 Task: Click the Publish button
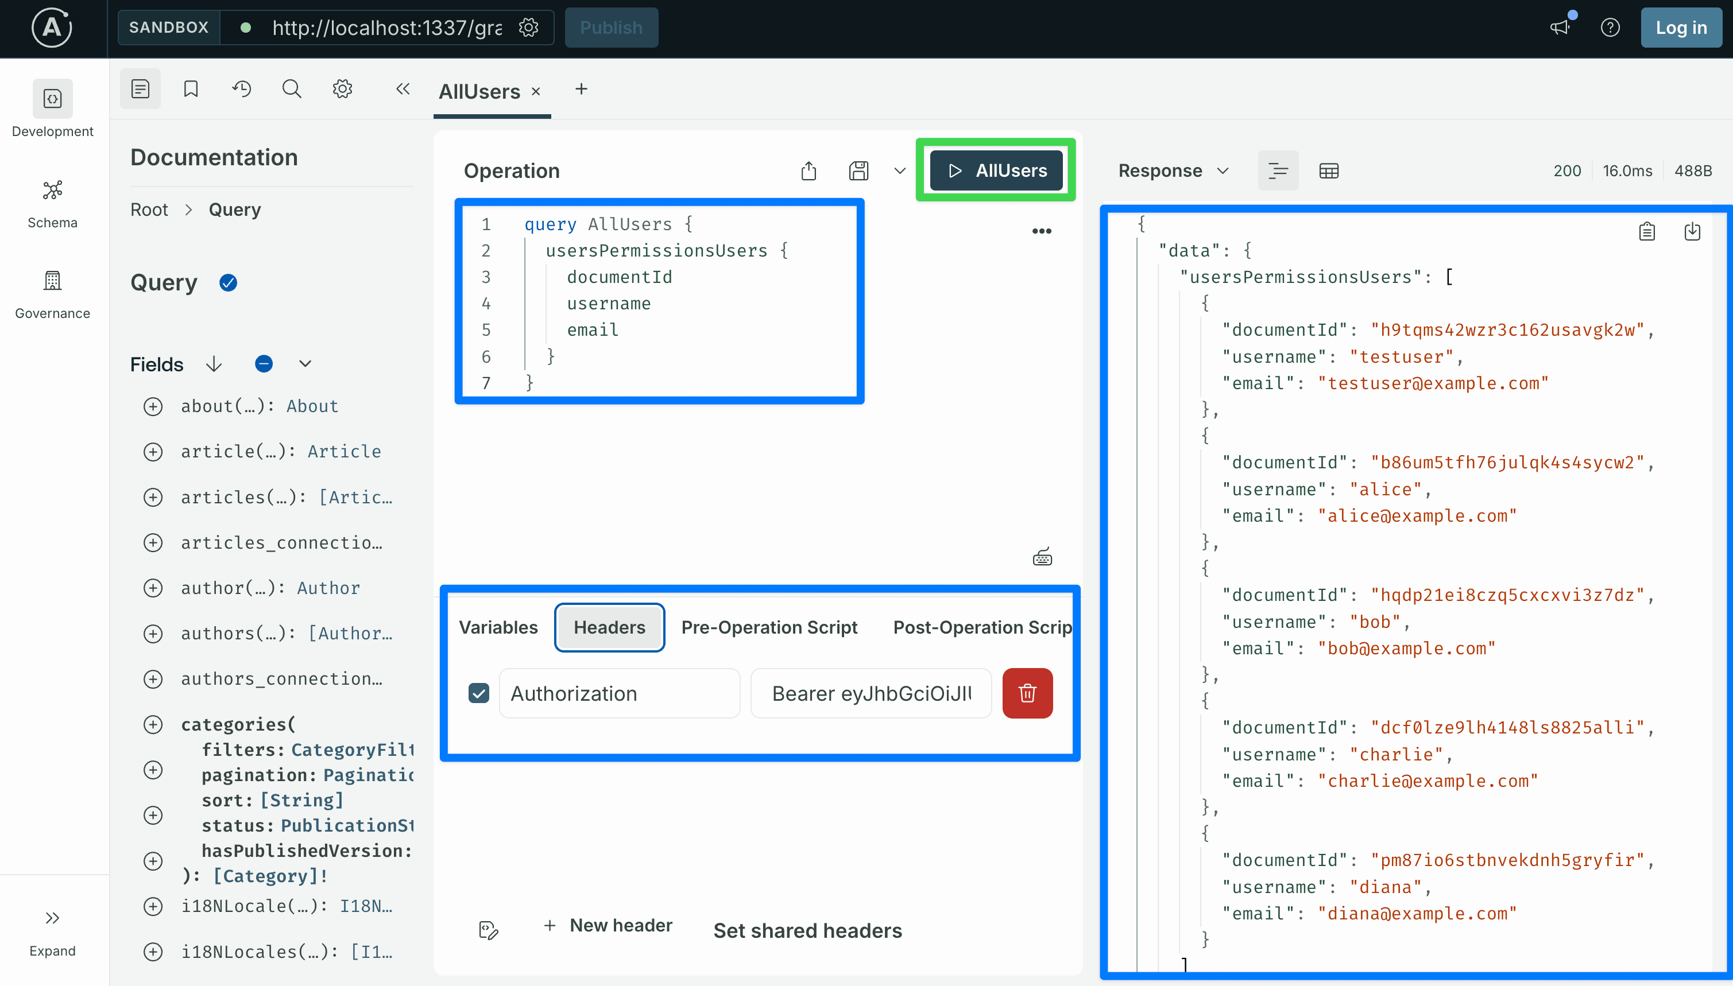coord(611,28)
